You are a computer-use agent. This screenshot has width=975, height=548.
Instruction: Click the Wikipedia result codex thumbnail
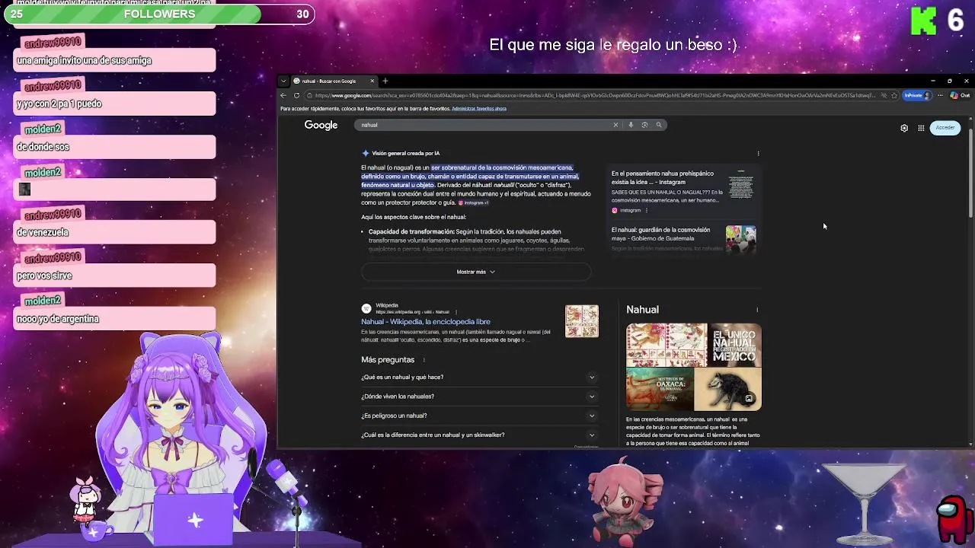[582, 321]
